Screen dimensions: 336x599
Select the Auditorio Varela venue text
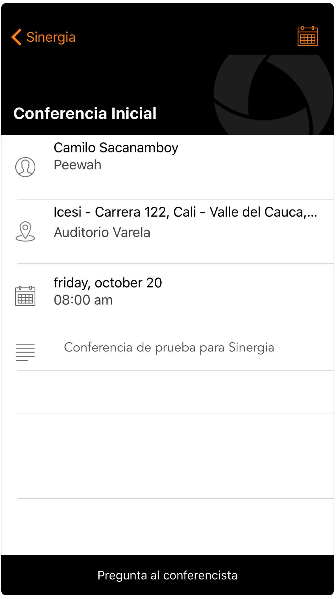click(x=102, y=233)
